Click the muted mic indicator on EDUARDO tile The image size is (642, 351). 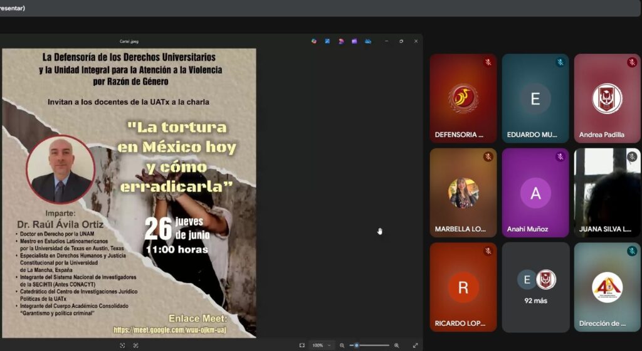click(x=560, y=63)
